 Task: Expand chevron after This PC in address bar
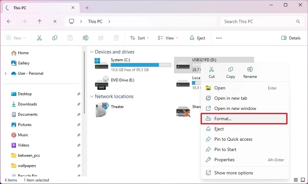coord(109,21)
